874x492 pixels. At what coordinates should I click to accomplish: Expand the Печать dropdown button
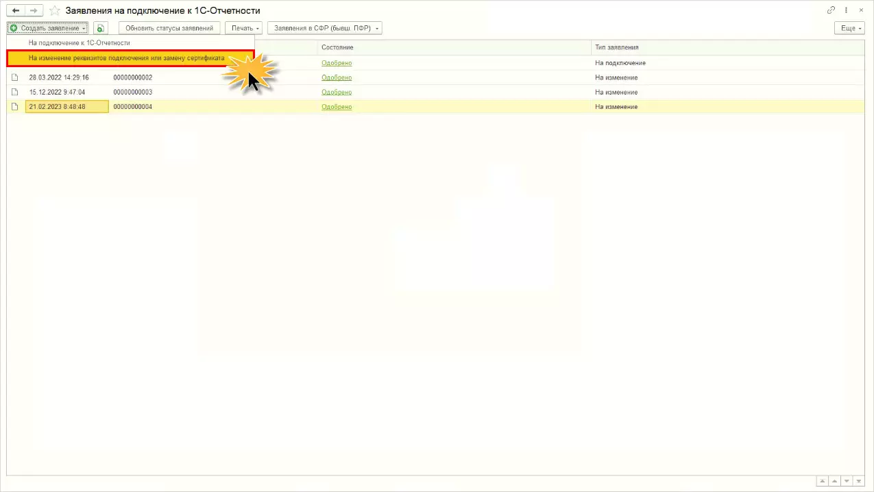(x=243, y=28)
